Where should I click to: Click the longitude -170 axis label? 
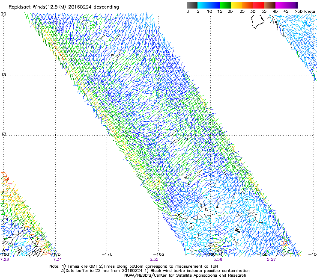[107, 254]
